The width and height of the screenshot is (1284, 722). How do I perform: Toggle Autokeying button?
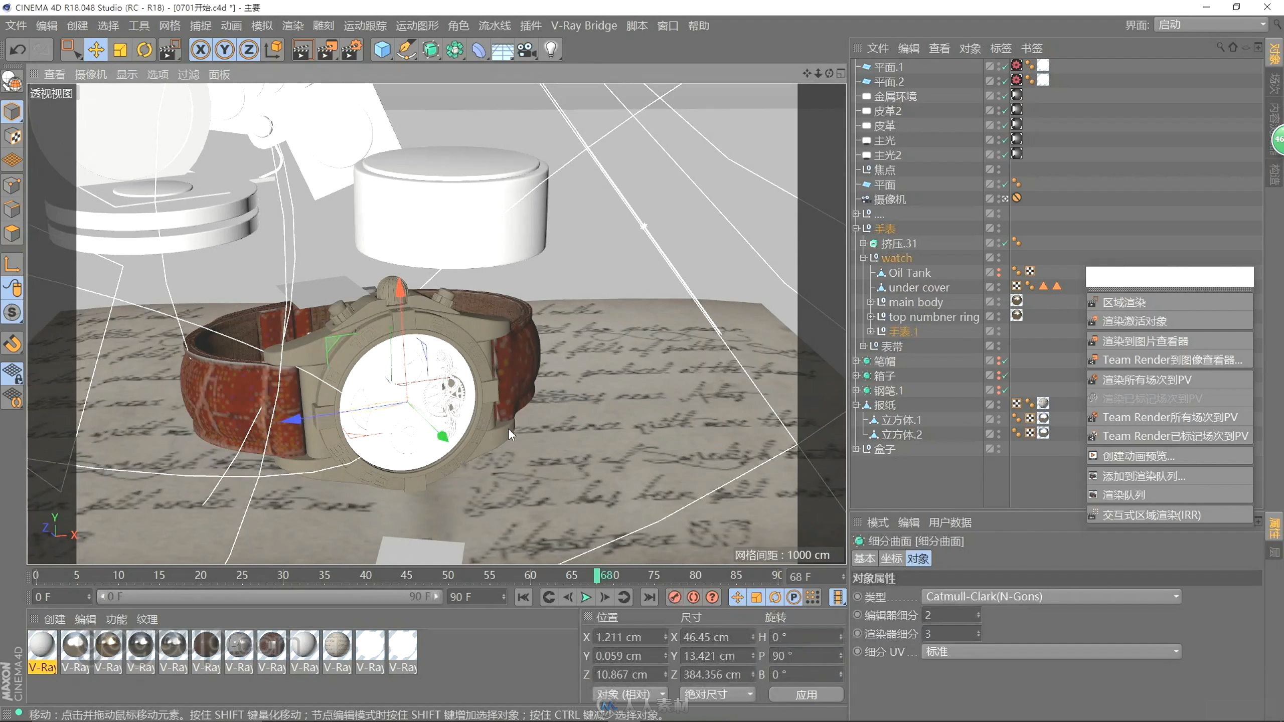[694, 597]
